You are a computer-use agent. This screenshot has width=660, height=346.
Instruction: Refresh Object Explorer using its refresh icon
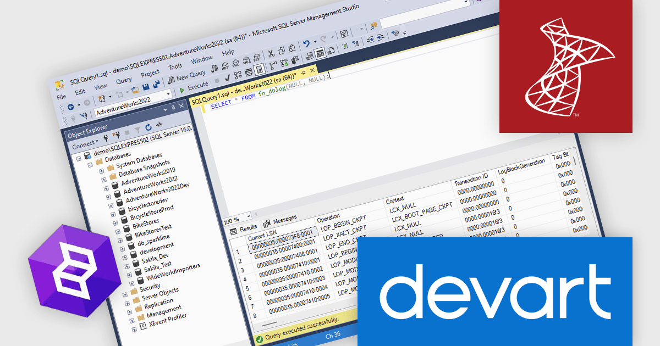pos(148,127)
